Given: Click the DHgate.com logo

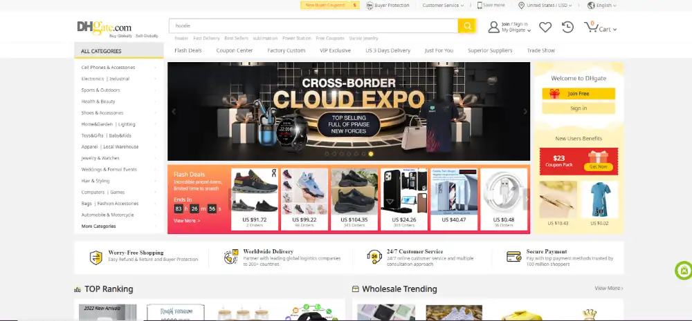Looking at the screenshot, I should tap(104, 27).
